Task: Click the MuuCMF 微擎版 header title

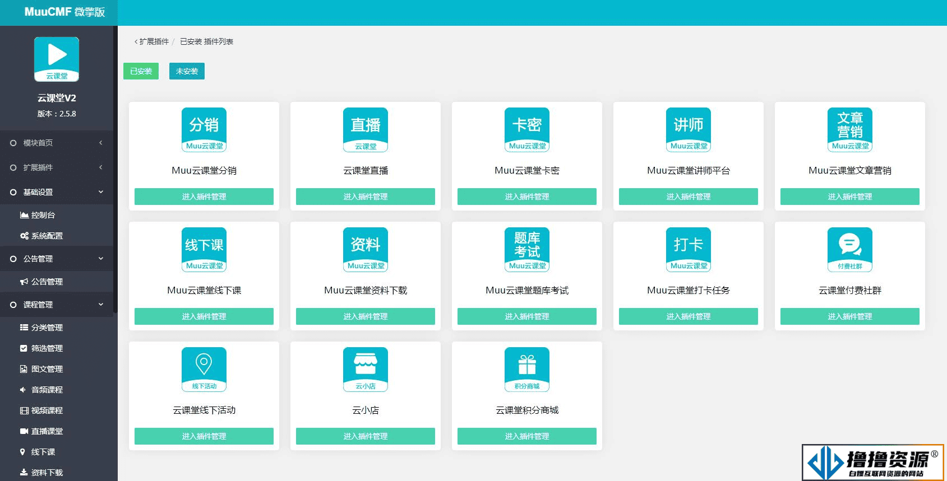Action: pos(64,12)
